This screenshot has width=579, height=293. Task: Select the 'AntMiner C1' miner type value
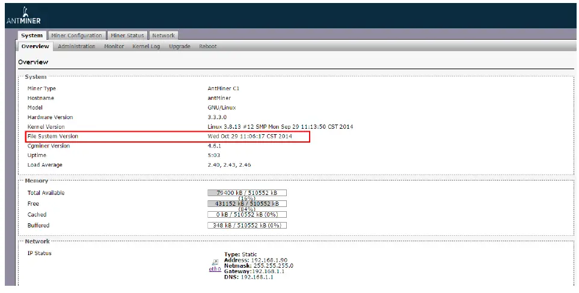[x=224, y=88]
